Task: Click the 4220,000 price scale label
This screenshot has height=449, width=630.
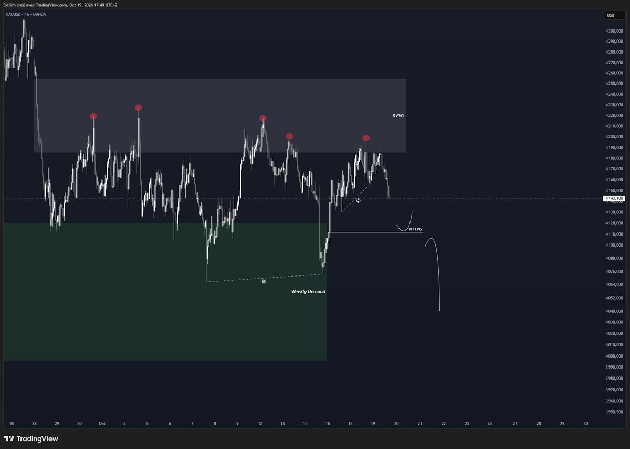Action: tap(614, 115)
